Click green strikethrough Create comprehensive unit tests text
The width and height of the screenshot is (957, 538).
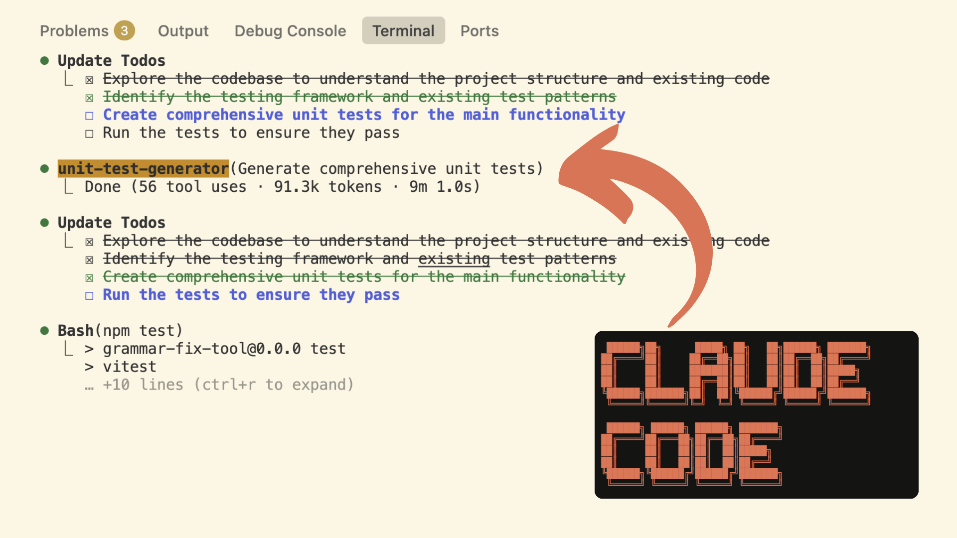pos(364,276)
